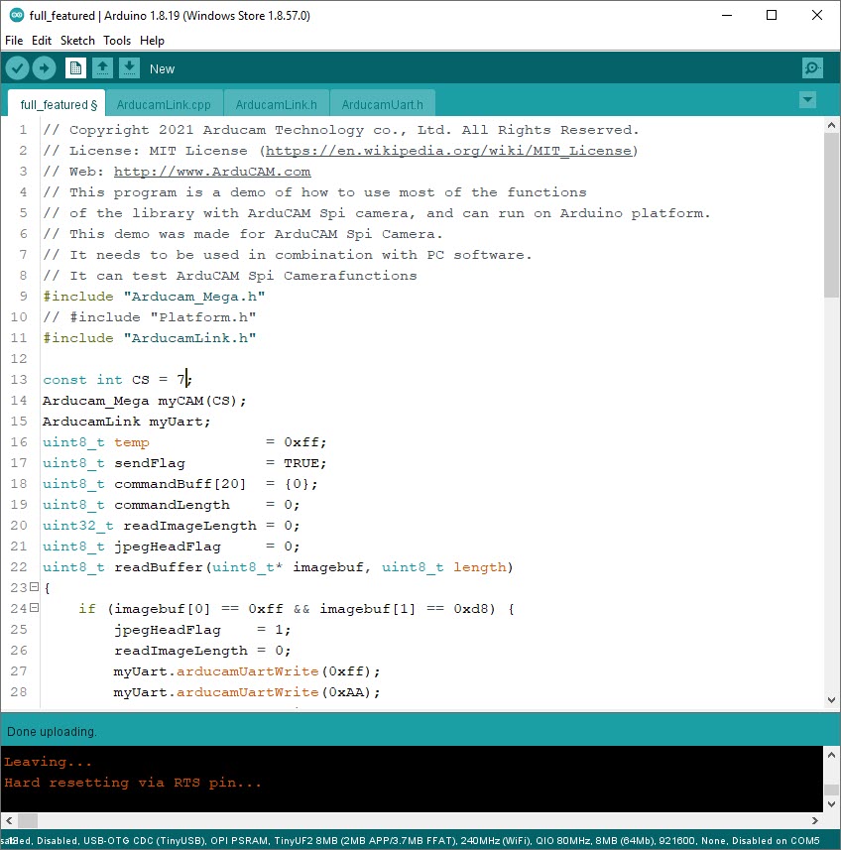Create a new sketch with the New icon
The image size is (841, 850).
pyautogui.click(x=75, y=68)
